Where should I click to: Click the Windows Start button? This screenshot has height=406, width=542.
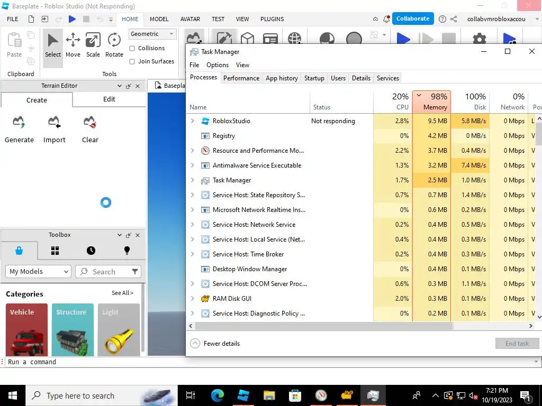click(13, 395)
